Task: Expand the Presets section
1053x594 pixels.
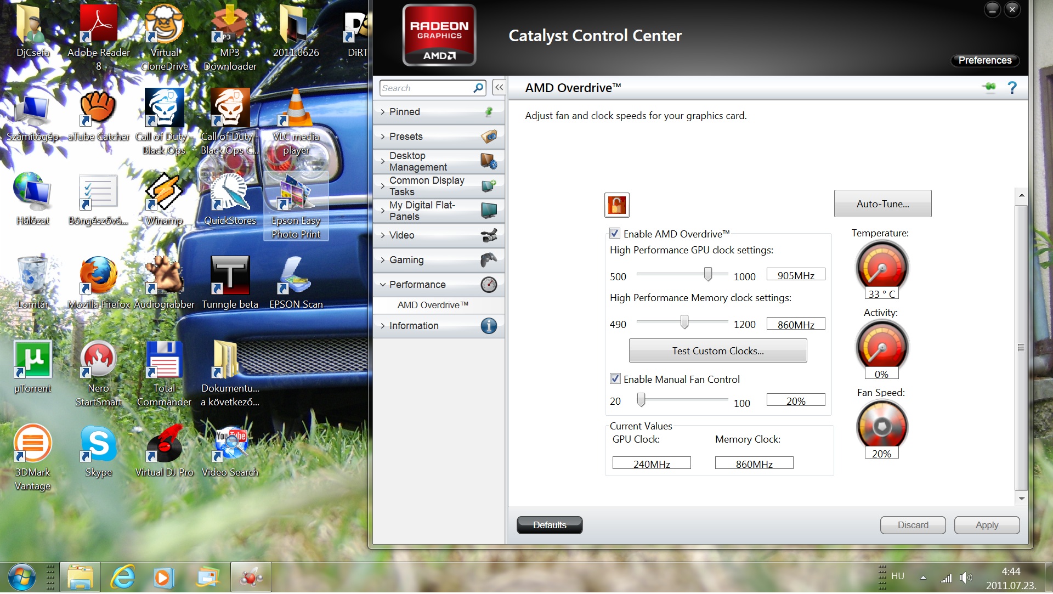Action: point(439,137)
